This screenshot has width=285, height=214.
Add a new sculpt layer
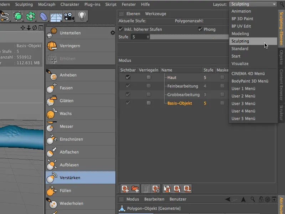click(125, 189)
